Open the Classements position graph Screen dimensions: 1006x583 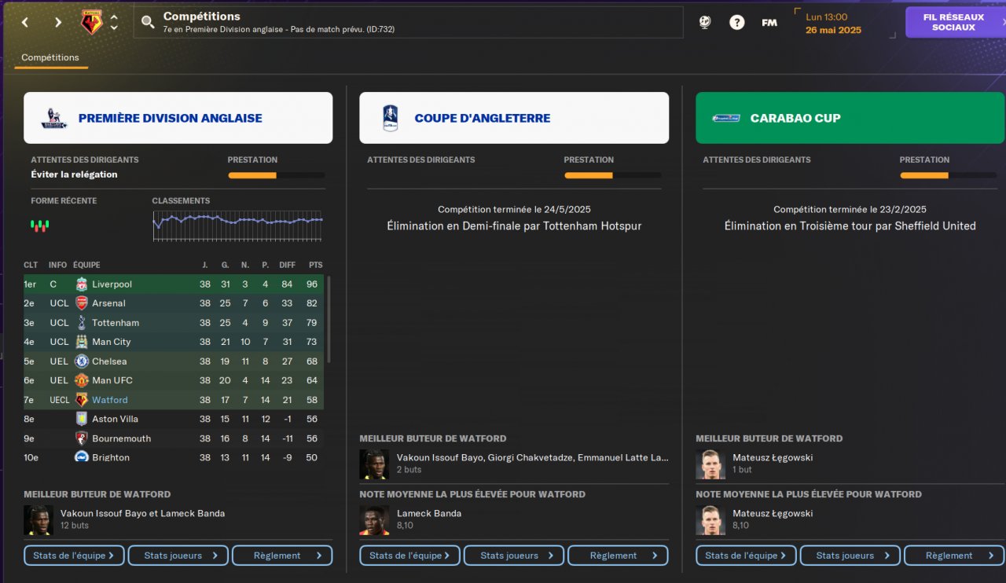(x=237, y=225)
